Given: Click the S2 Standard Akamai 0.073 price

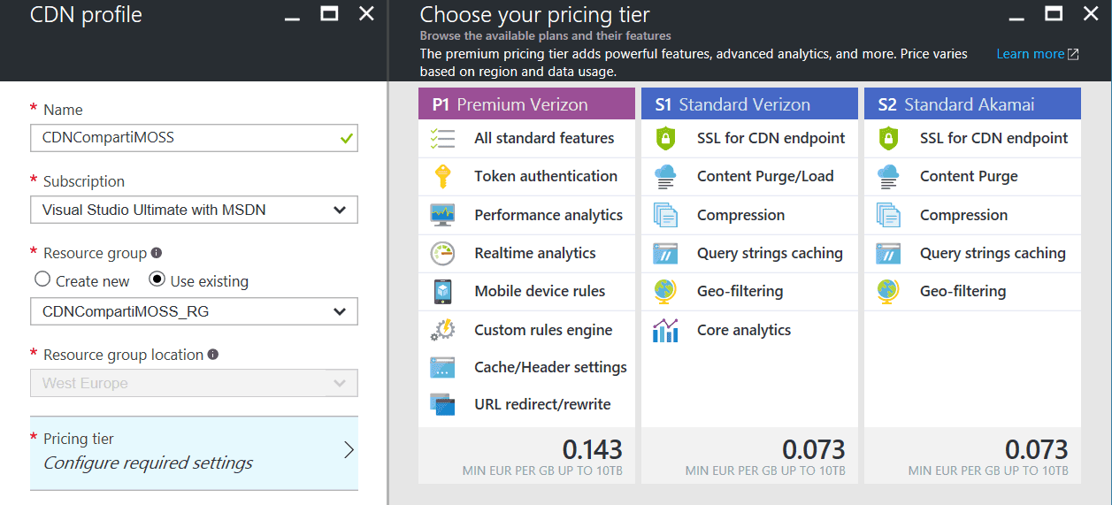Looking at the screenshot, I should point(1038,449).
